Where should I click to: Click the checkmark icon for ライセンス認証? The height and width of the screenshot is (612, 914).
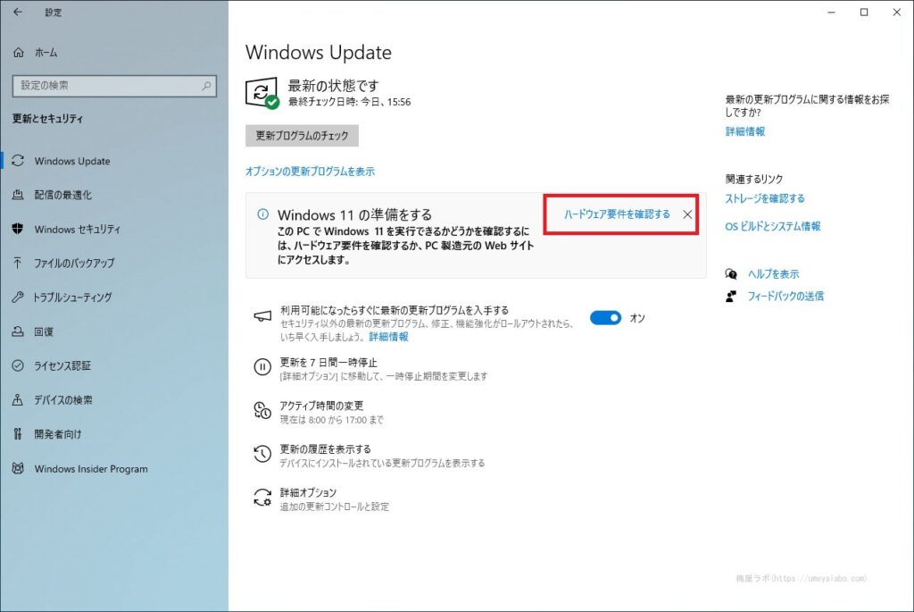(x=18, y=365)
